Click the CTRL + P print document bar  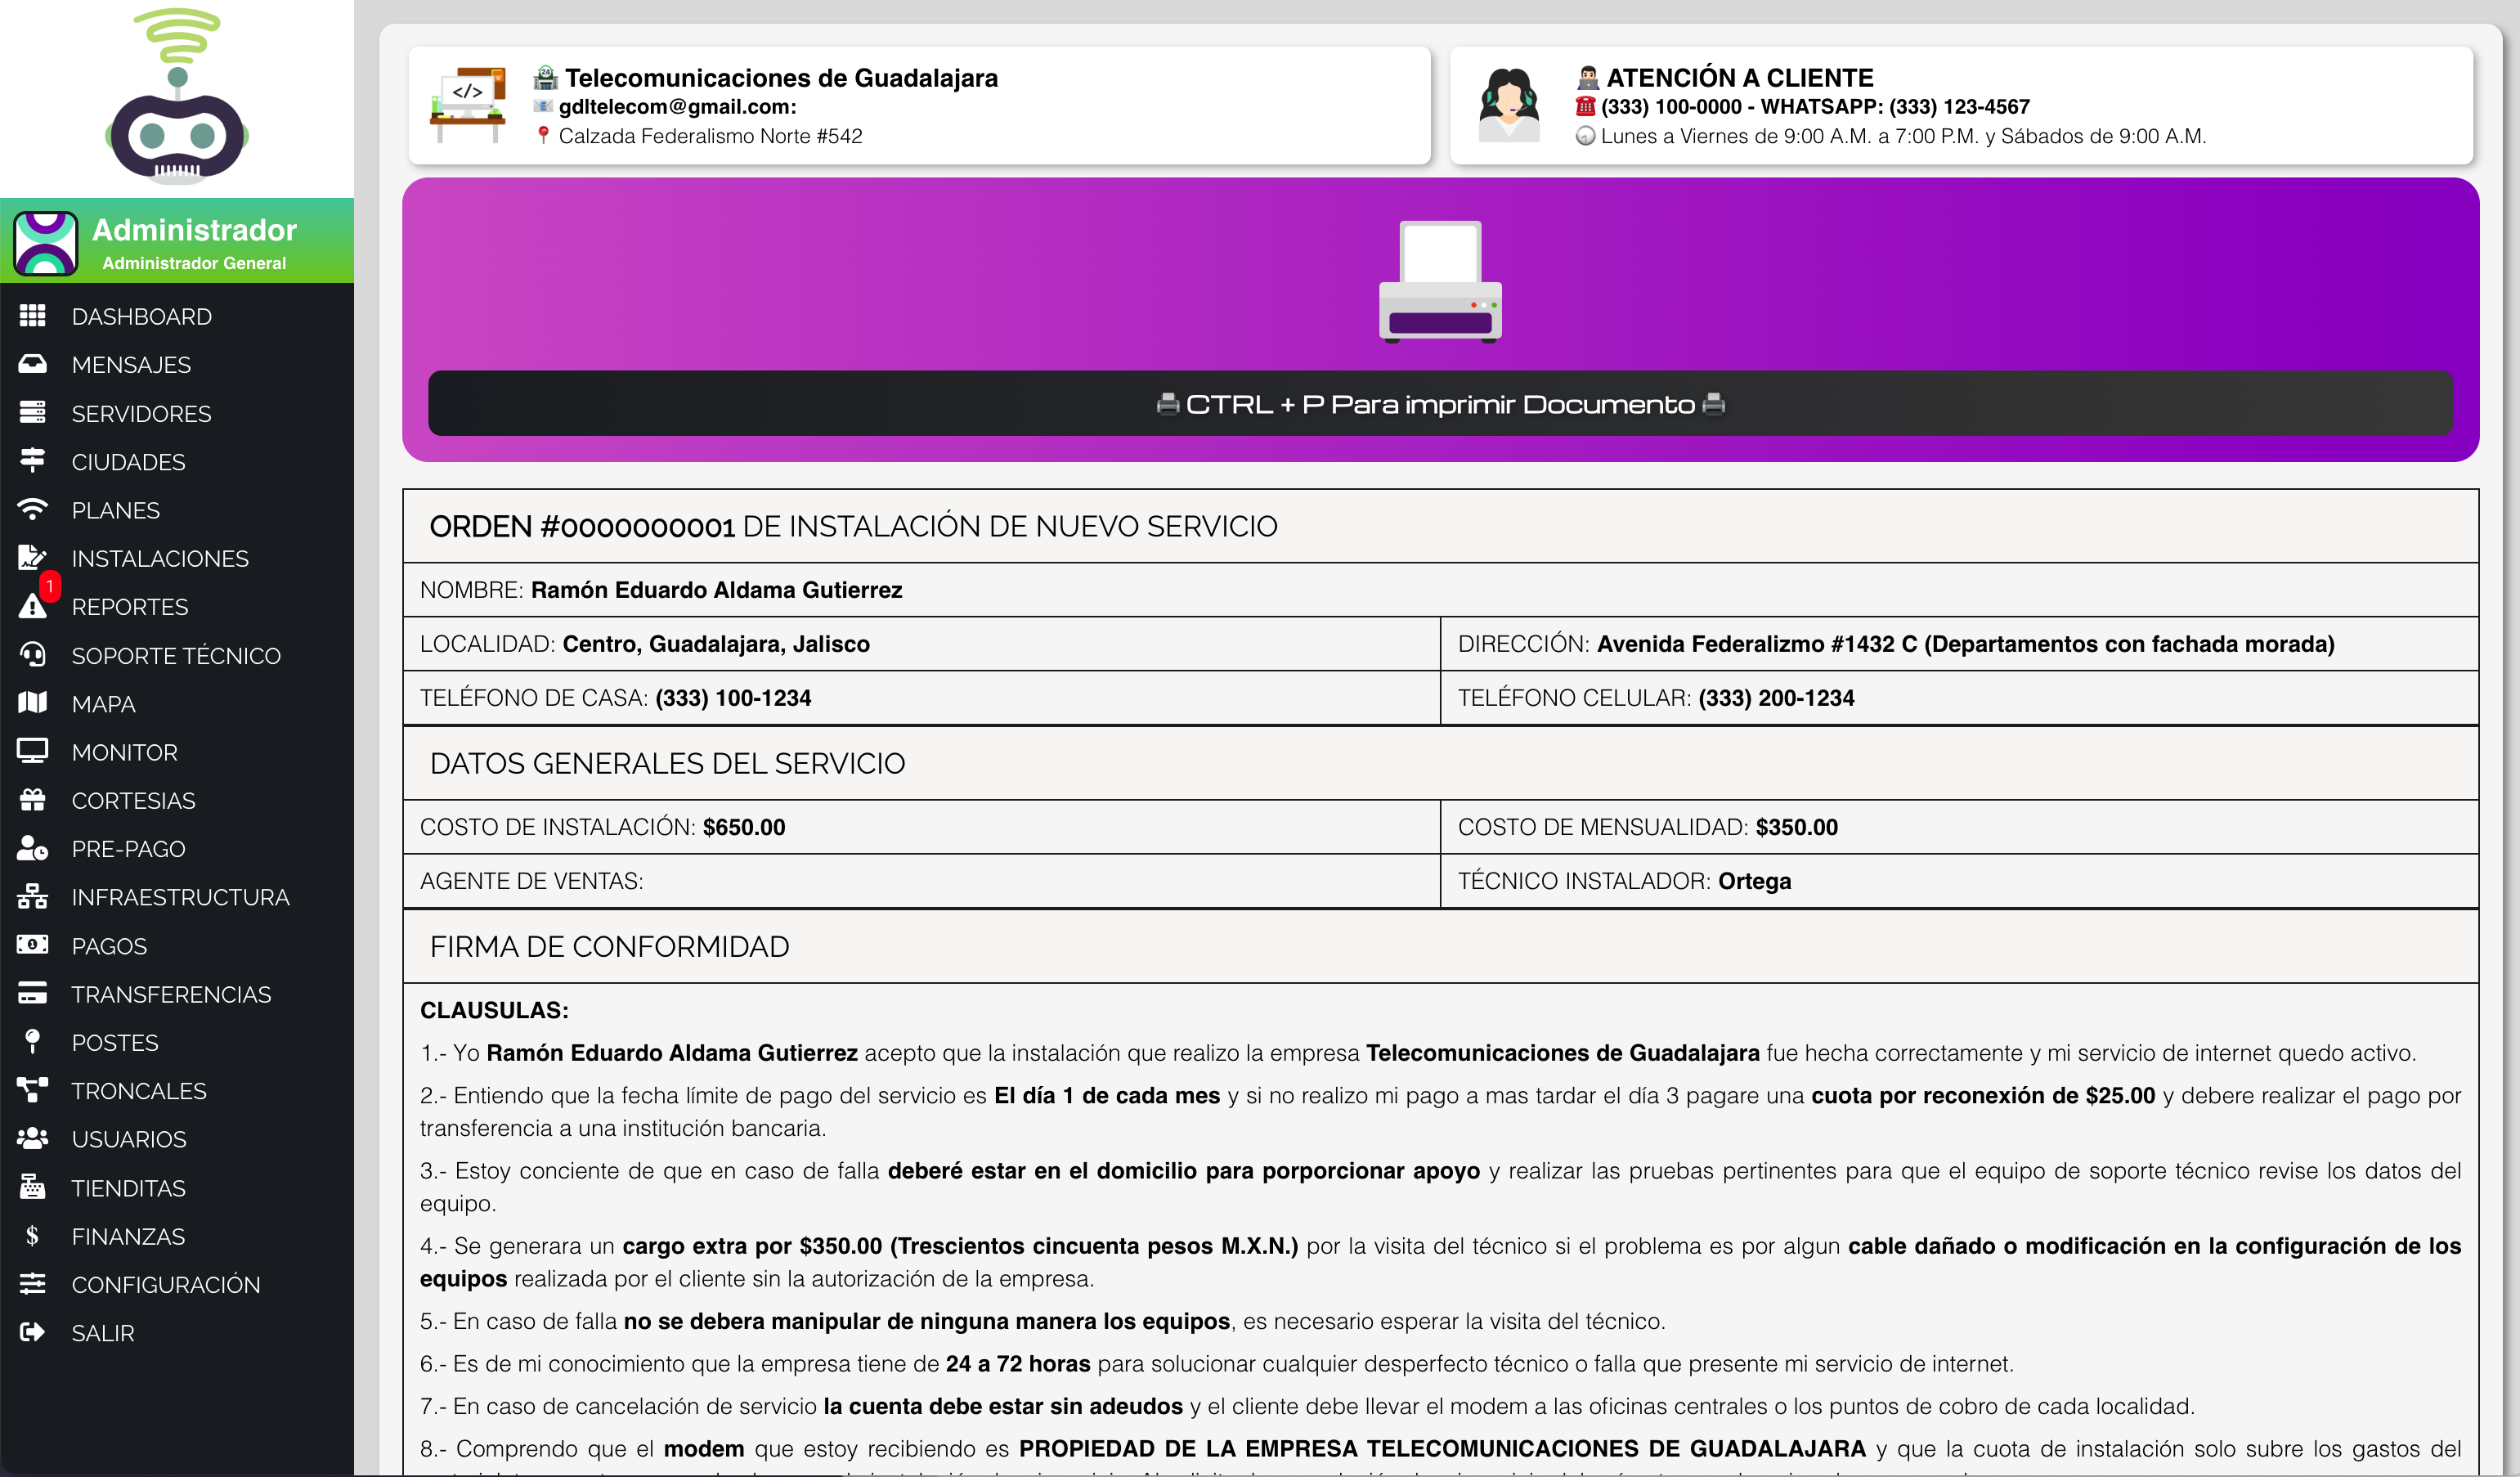[1440, 403]
